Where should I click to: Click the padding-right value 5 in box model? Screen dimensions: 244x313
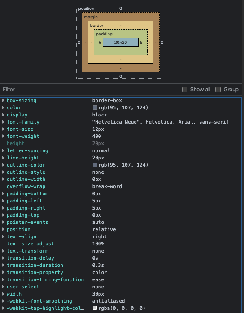pyautogui.click(x=141, y=43)
